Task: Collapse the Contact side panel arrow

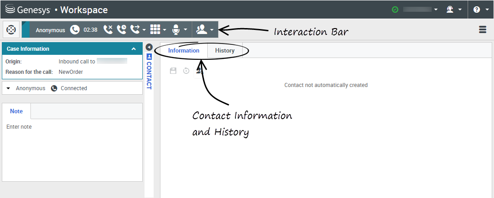Action: (149, 47)
